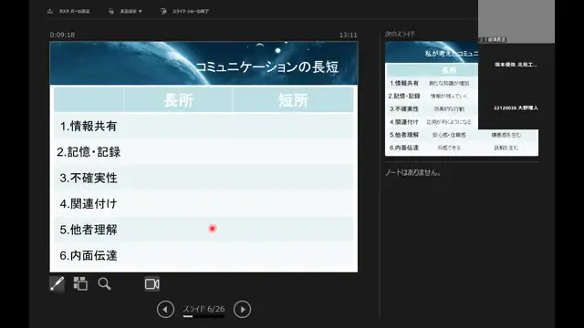
Task: Click the clock time 13:11
Action: coord(348,35)
